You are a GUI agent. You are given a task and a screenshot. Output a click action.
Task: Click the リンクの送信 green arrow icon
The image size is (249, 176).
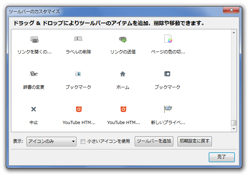[123, 39]
